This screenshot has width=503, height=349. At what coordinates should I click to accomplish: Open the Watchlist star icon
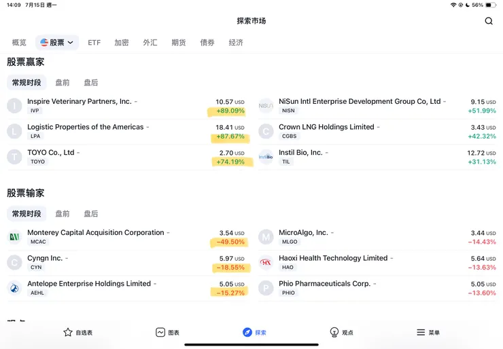tap(68, 332)
